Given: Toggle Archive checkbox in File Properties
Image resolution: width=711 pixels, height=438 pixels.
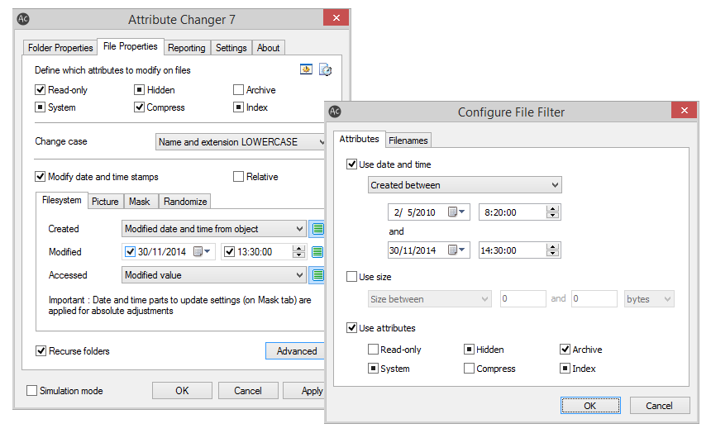Looking at the screenshot, I should point(238,90).
